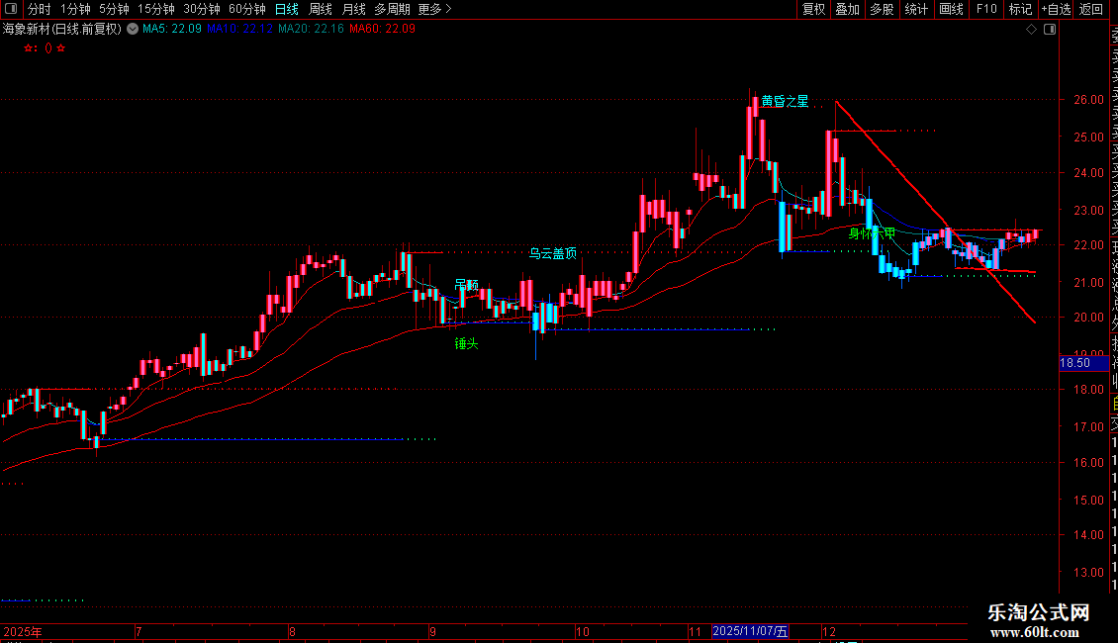Open the 复权 adjustment menu
Screen dimensions: 1118x643
point(813,9)
